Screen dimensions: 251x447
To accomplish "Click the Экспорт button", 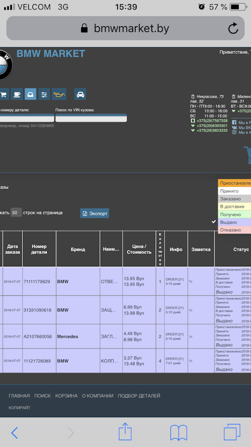I will pyautogui.click(x=95, y=213).
